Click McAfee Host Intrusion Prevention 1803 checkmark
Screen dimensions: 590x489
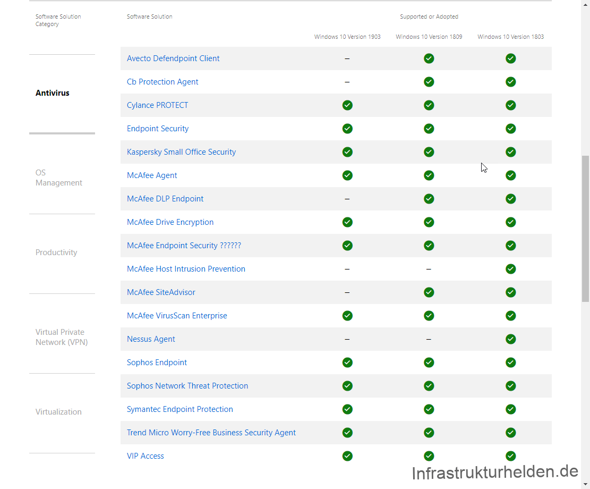click(x=510, y=268)
